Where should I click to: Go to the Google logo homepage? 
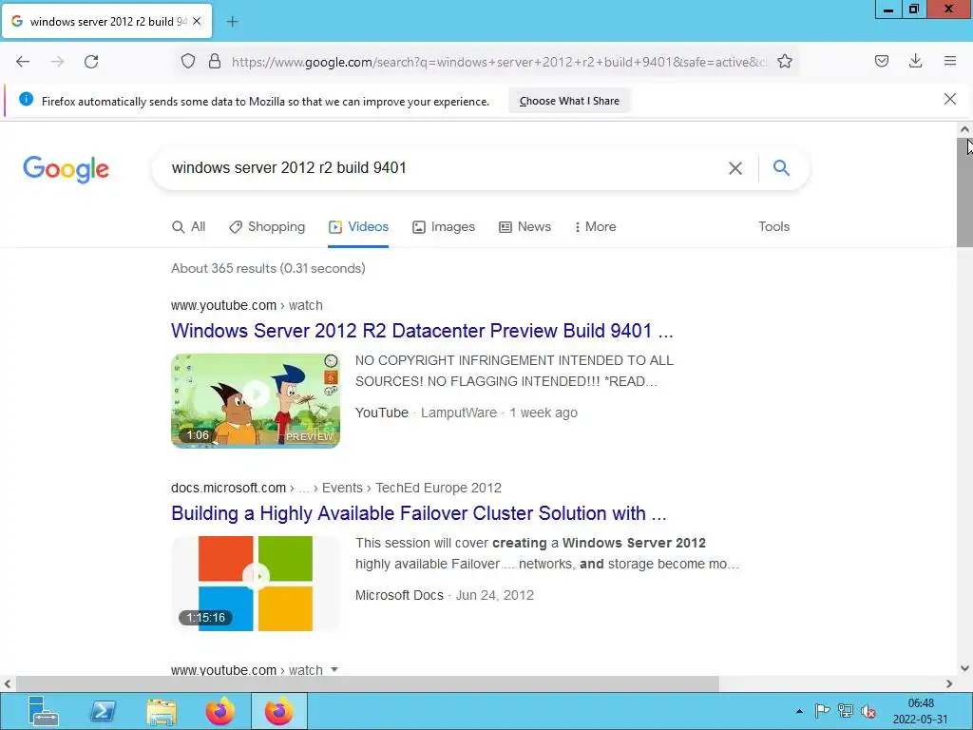point(66,169)
